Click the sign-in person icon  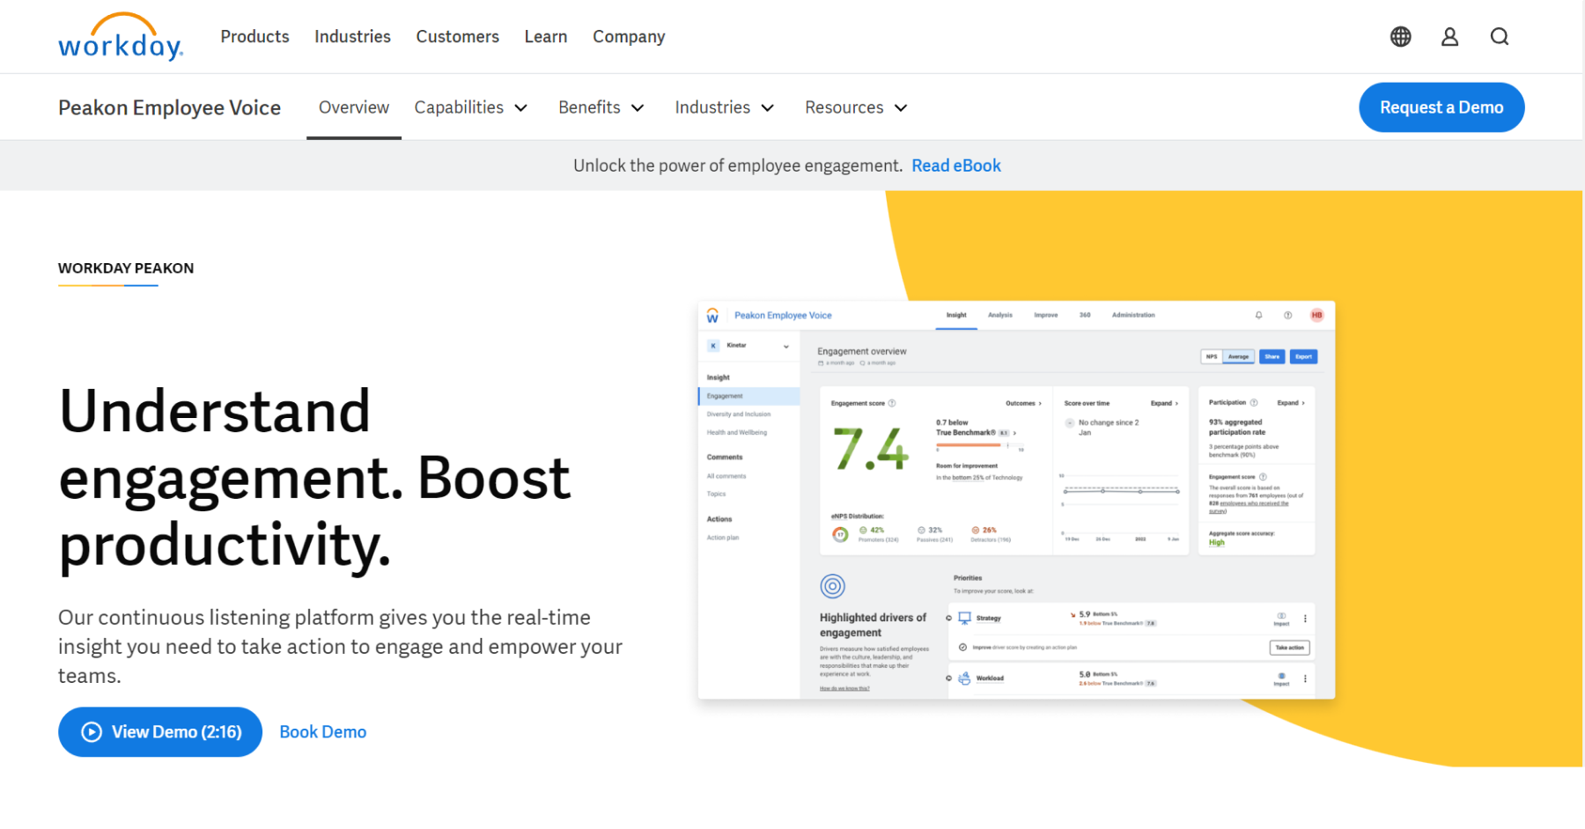(x=1449, y=36)
